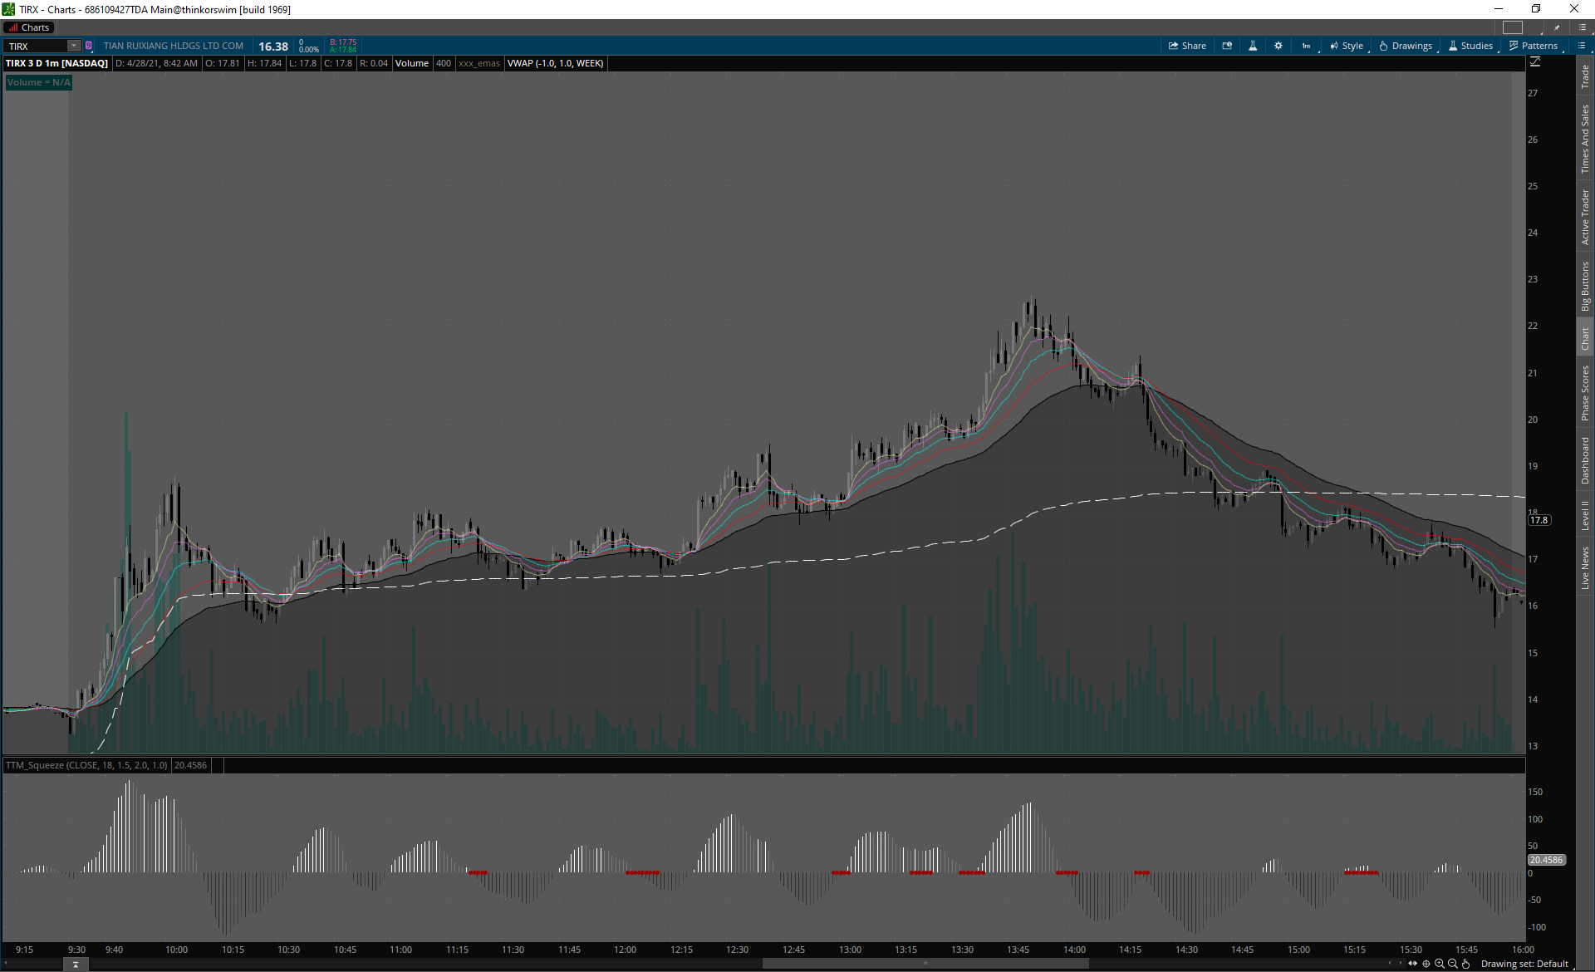Click the pin icon above the toolbar
This screenshot has height=972, width=1595.
[1557, 27]
